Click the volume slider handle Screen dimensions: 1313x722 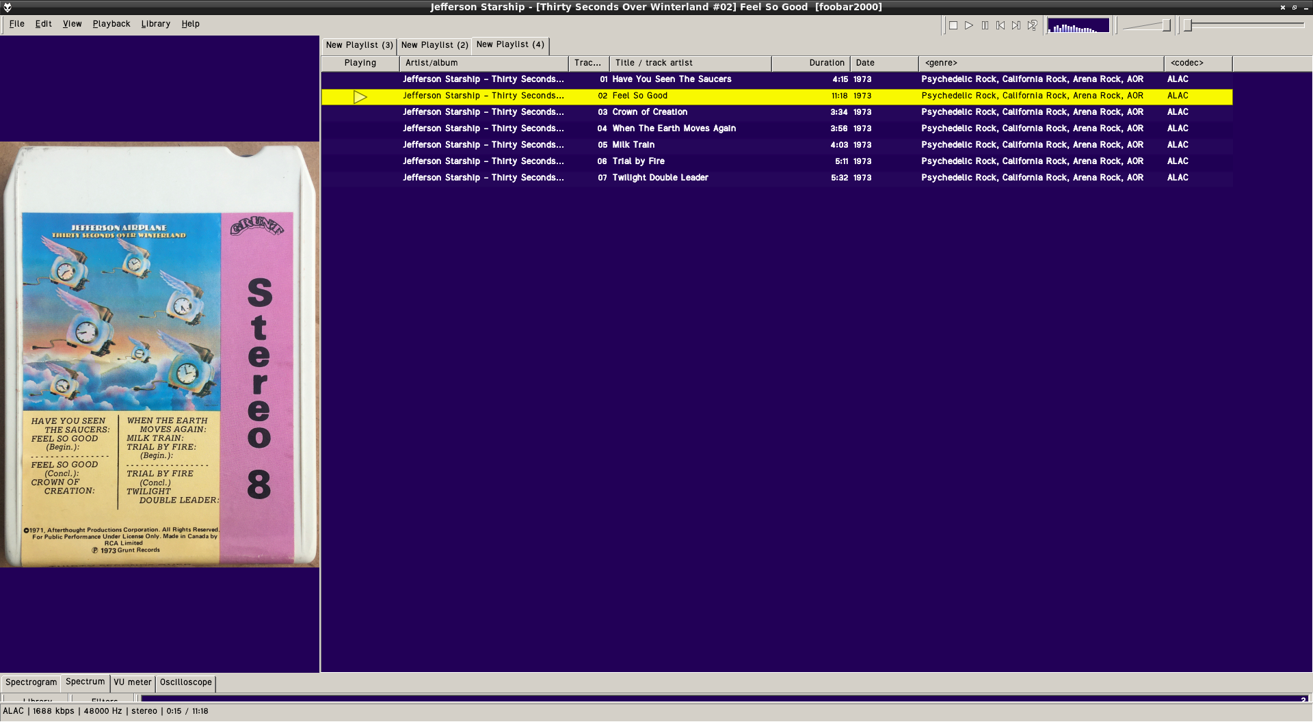tap(1167, 25)
